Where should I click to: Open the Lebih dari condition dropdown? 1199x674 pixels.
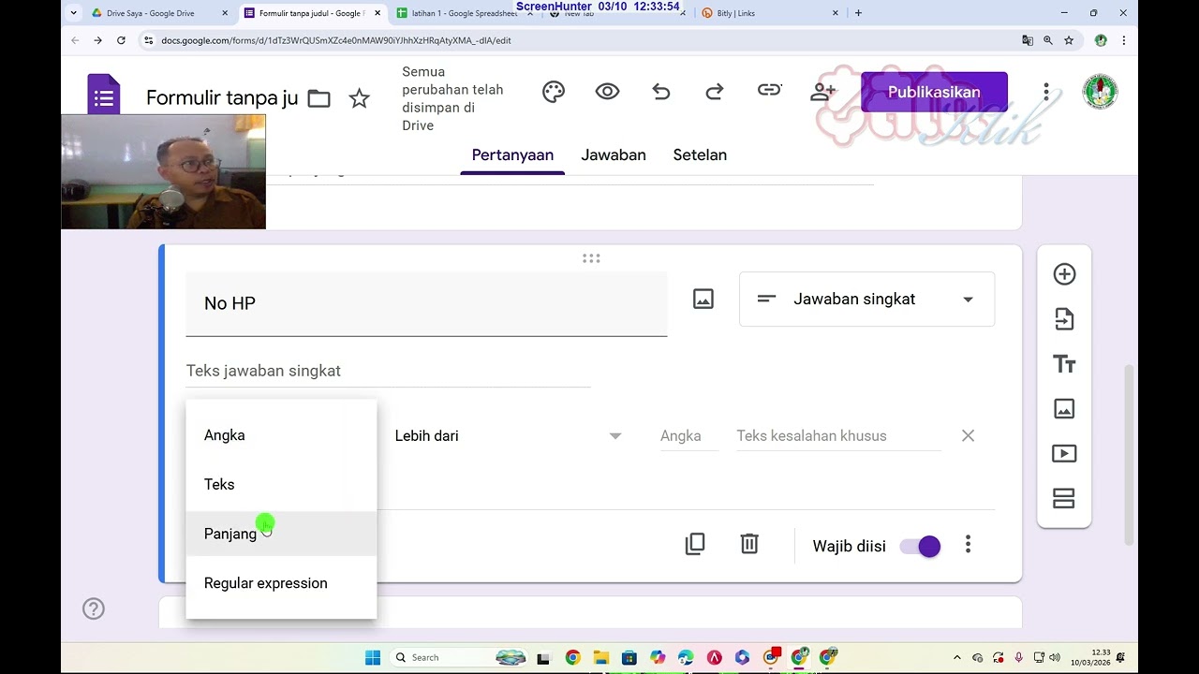tap(508, 435)
